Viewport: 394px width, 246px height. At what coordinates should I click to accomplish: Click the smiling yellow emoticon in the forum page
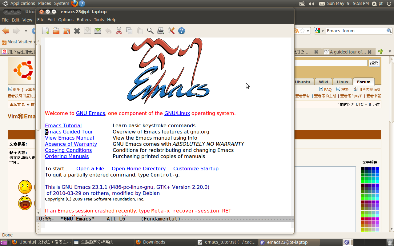(25, 187)
